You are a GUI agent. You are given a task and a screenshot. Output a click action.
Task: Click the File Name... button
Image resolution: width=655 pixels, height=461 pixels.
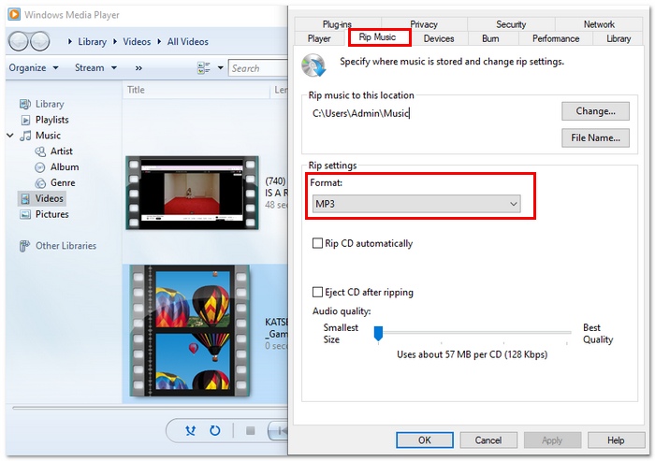(x=595, y=137)
